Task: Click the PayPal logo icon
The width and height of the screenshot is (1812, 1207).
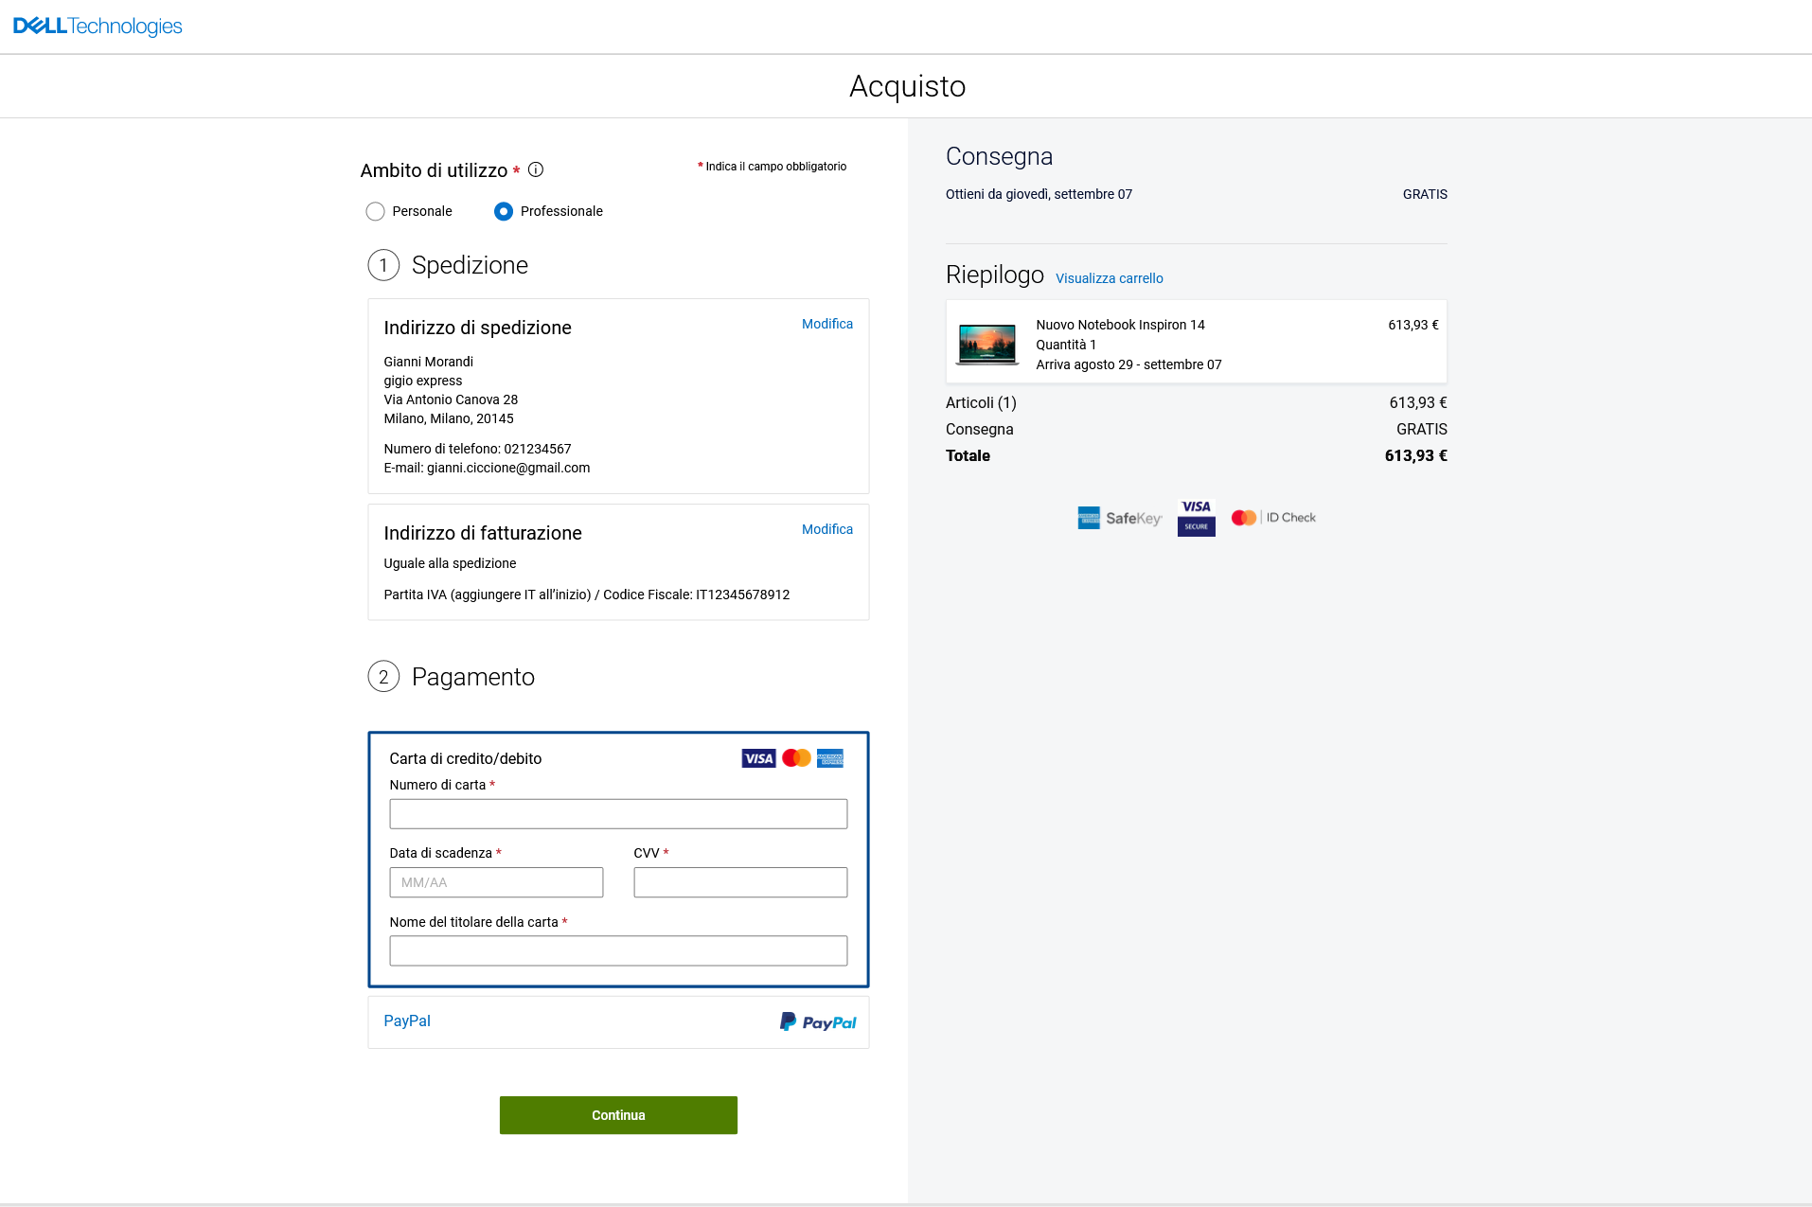Action: 818,1022
